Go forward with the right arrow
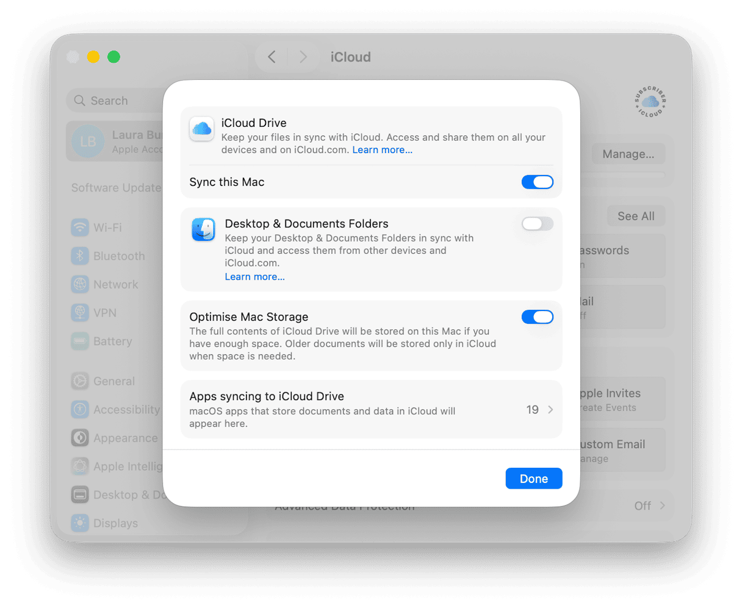742x608 pixels. [x=303, y=57]
